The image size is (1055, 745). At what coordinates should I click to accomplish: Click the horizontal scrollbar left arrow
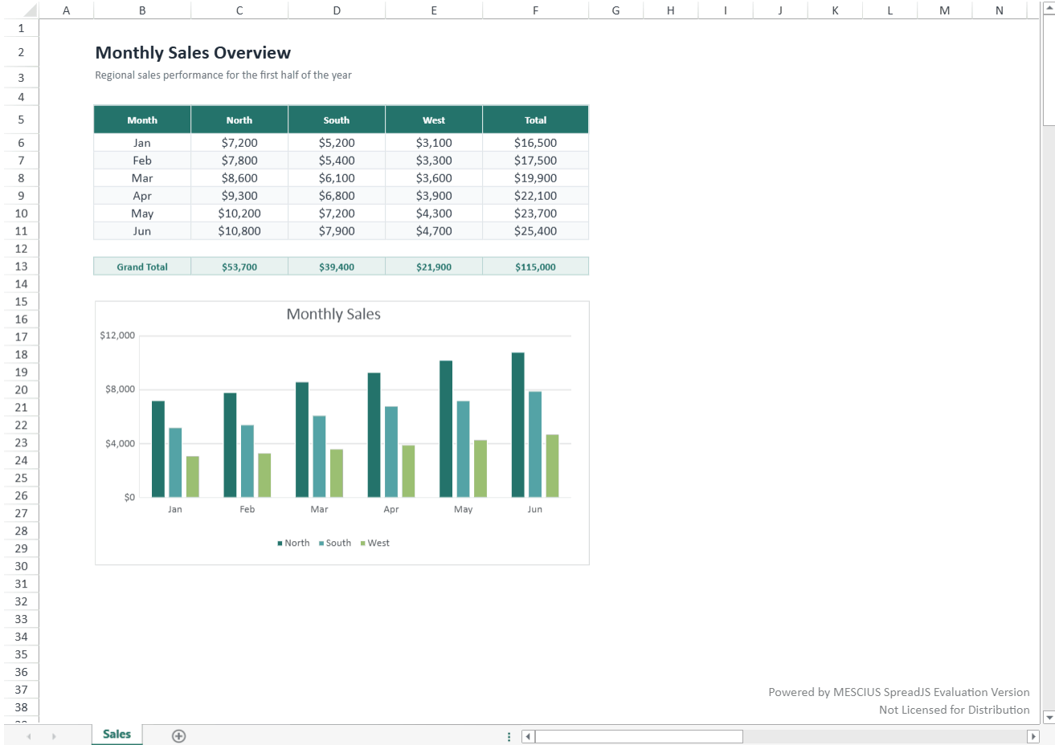(528, 736)
